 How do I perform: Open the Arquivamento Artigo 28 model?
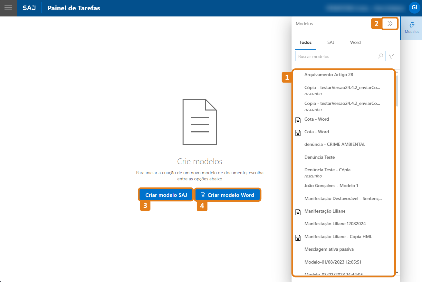pyautogui.click(x=329, y=75)
